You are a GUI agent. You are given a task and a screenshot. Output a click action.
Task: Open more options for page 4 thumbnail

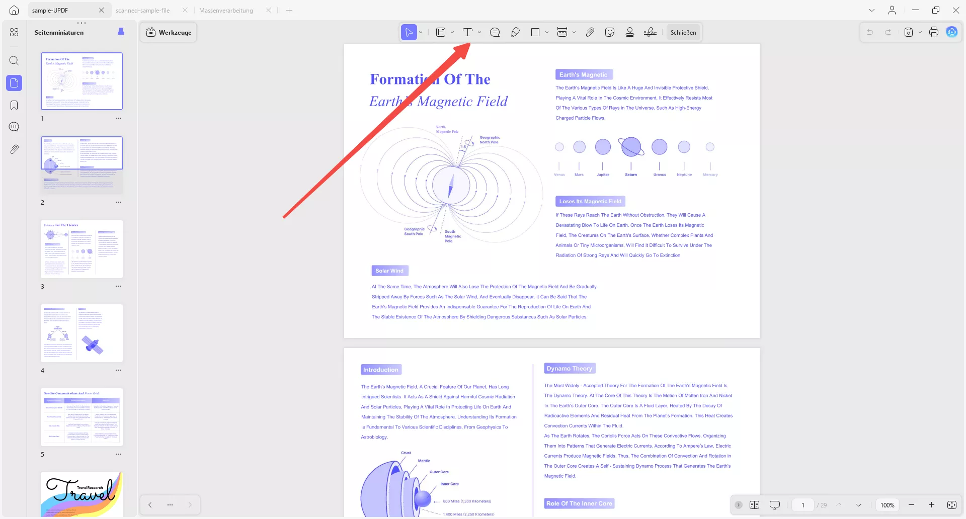118,370
